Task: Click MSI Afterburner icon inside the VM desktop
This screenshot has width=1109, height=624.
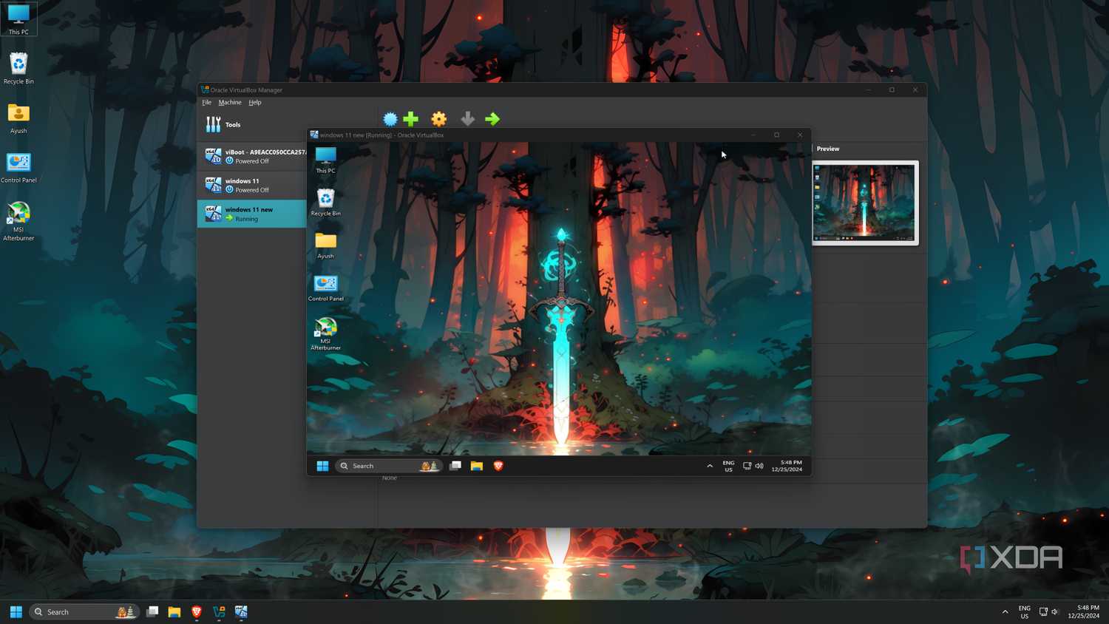Action: pos(325,333)
